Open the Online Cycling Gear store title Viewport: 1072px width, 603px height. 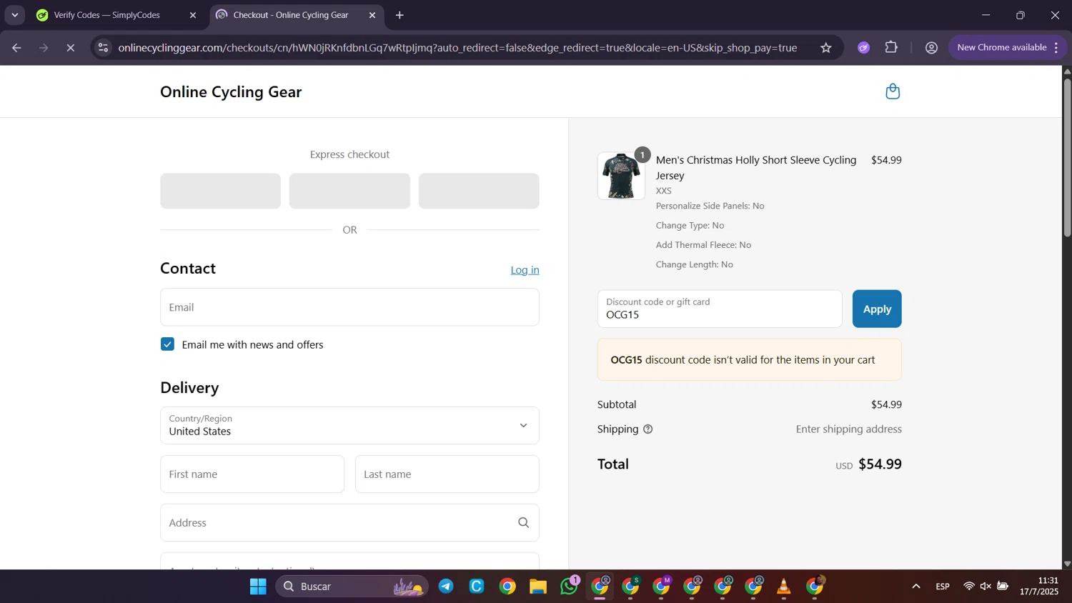(x=231, y=92)
